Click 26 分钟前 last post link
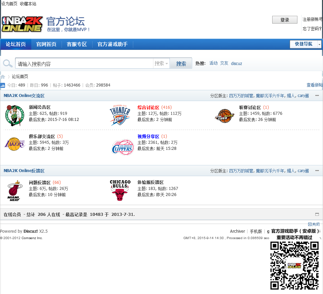Viewport: 323px width, 294px height. pos(267,120)
